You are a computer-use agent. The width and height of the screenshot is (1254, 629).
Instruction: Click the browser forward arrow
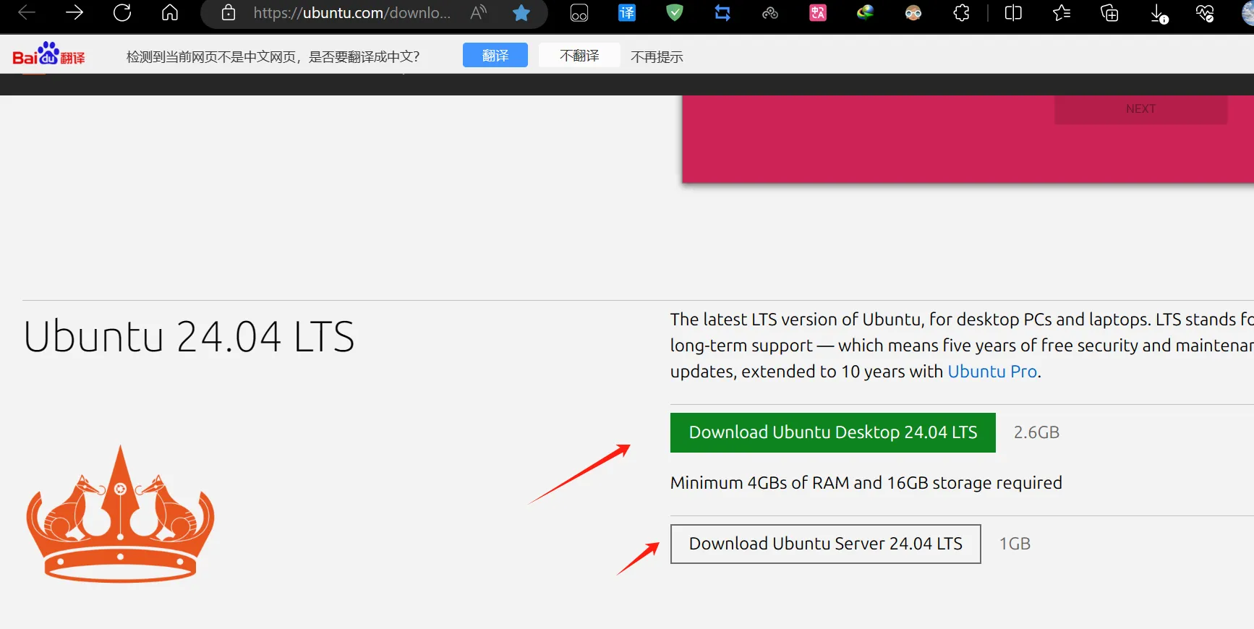click(74, 13)
